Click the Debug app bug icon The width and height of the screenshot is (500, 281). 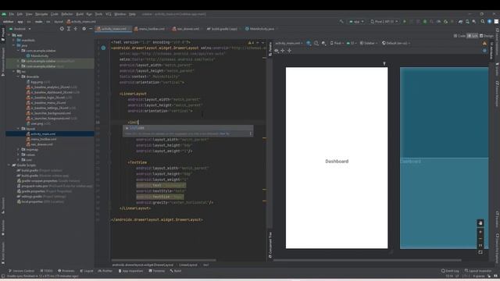pos(425,21)
